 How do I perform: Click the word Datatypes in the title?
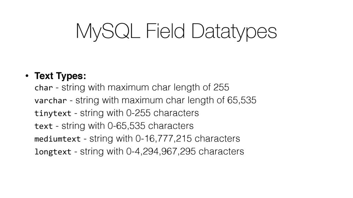point(234,32)
